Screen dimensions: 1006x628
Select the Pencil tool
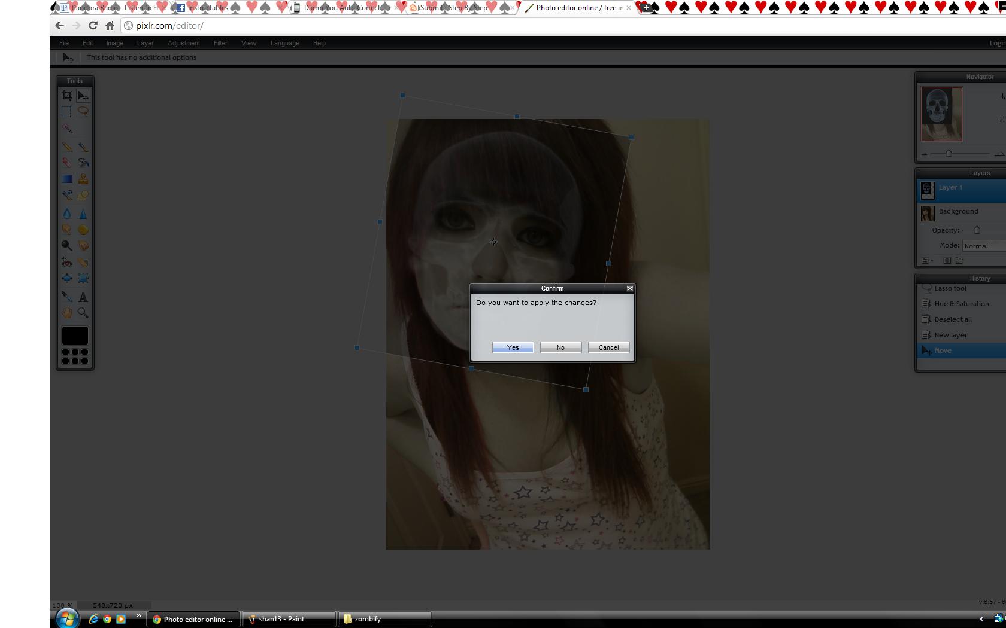click(67, 147)
